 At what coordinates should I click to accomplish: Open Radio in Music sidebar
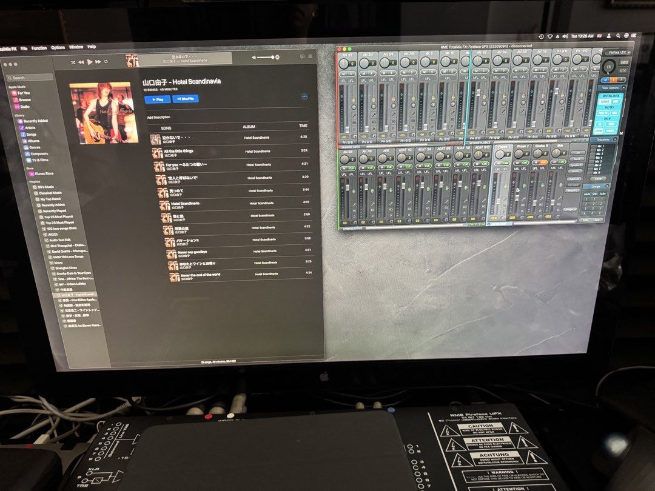22,107
